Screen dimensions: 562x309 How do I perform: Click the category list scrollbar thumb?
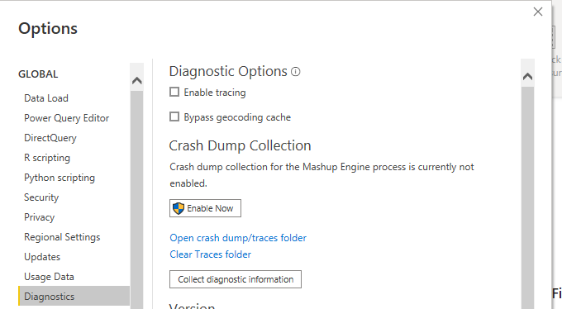(136, 199)
